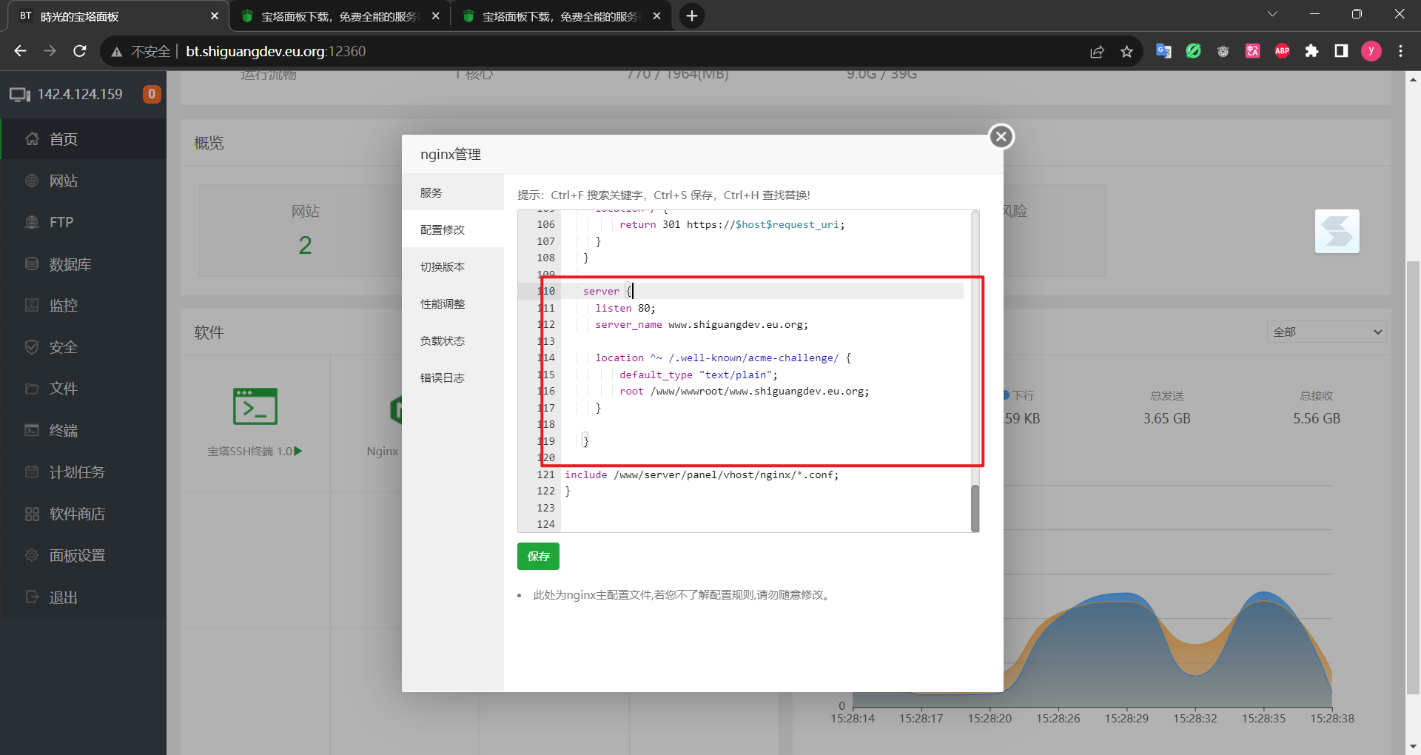1421x755 pixels.
Task: Click the floating customer service widget icon
Action: (1337, 232)
